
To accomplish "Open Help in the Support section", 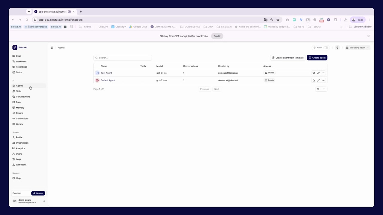I will coord(18,178).
